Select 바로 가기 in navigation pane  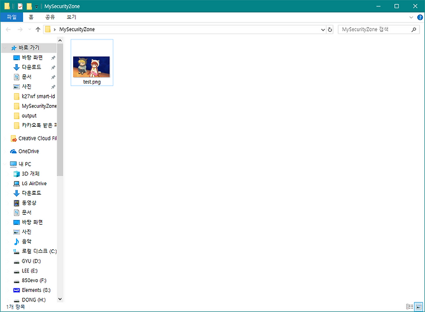pos(29,48)
